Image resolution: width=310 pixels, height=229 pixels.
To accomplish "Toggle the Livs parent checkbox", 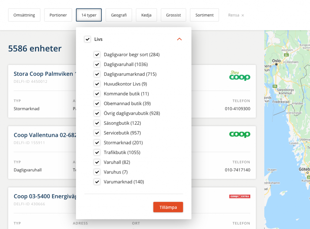I will (87, 39).
